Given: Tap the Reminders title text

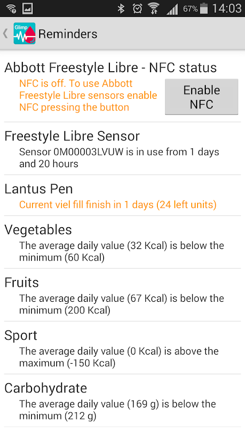Looking at the screenshot, I should pyautogui.click(x=68, y=34).
